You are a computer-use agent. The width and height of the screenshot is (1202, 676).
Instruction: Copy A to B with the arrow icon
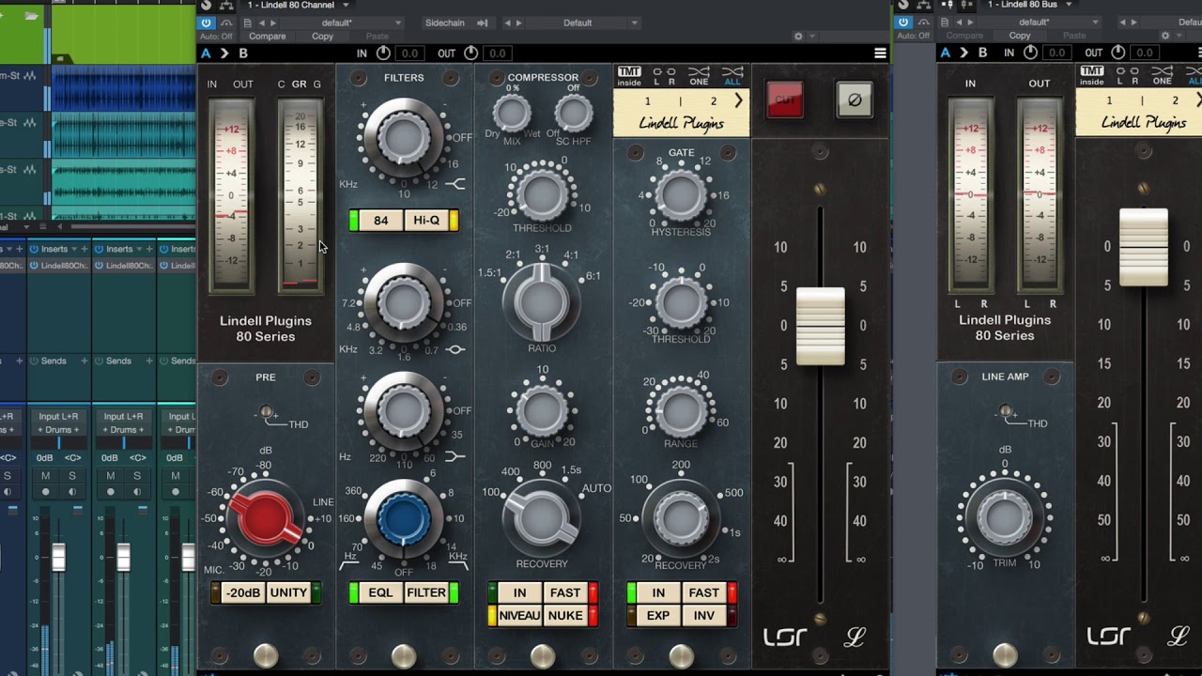pos(224,54)
